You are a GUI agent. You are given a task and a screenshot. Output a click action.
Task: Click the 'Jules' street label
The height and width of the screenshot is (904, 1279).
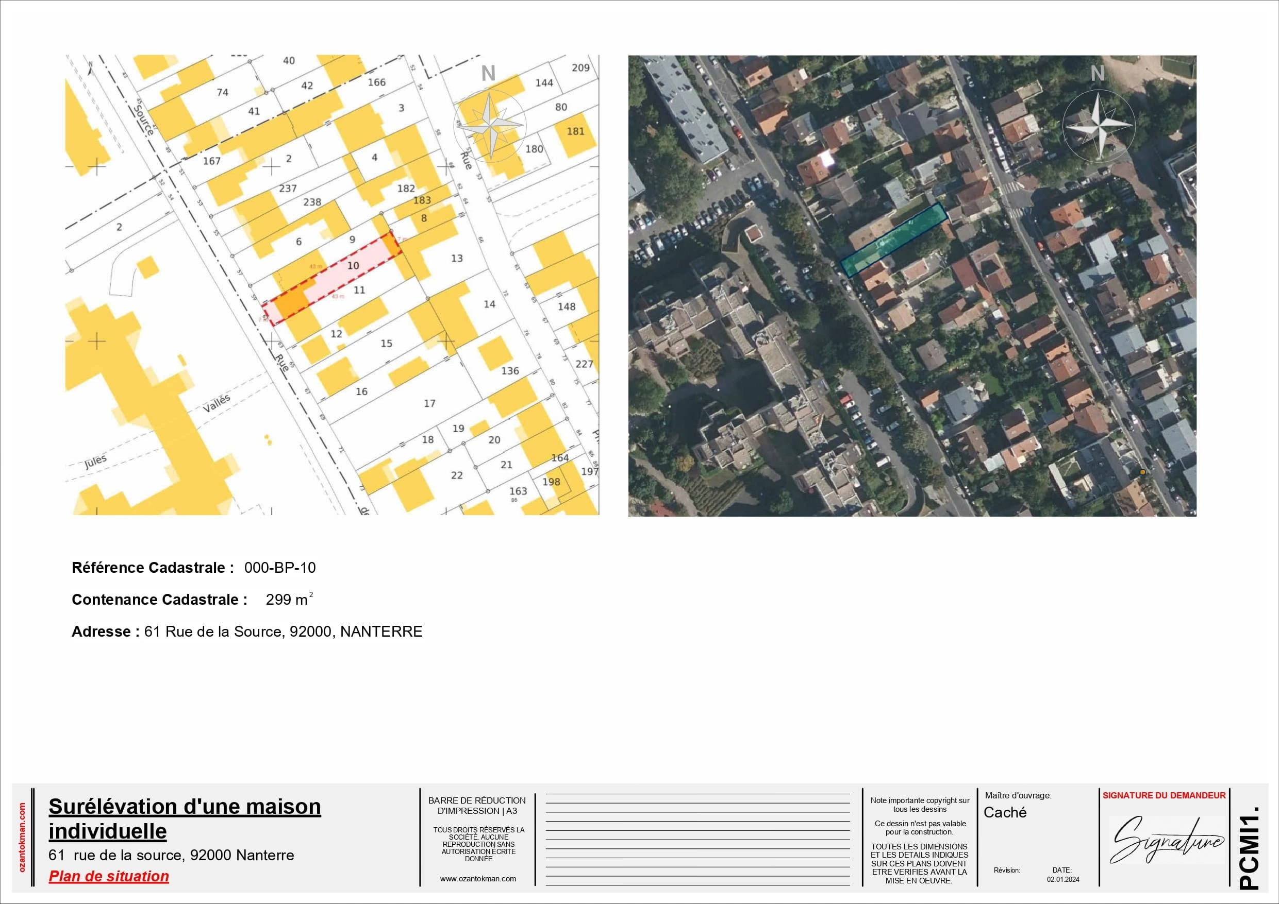click(x=96, y=462)
